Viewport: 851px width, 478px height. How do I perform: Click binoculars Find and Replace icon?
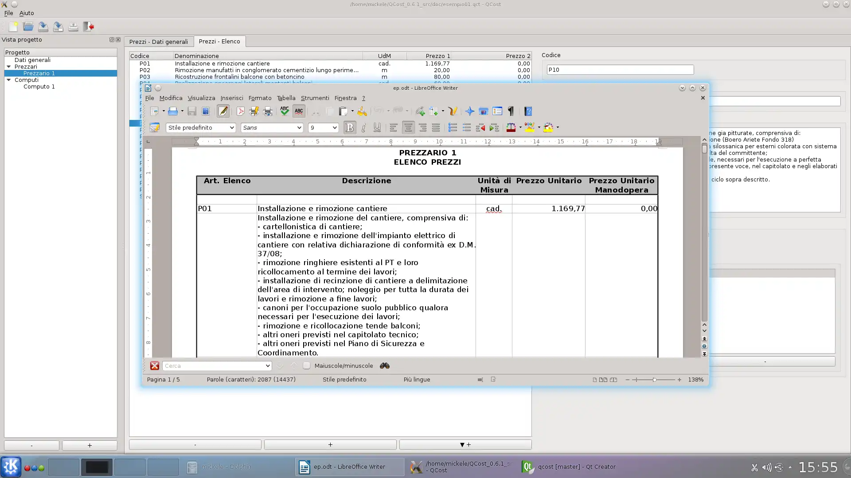(x=384, y=366)
